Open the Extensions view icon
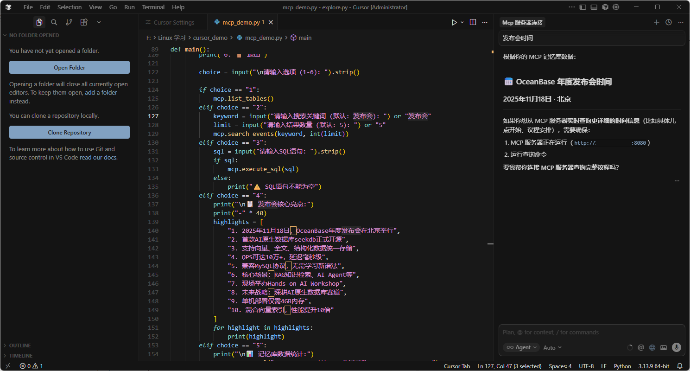 [84, 22]
